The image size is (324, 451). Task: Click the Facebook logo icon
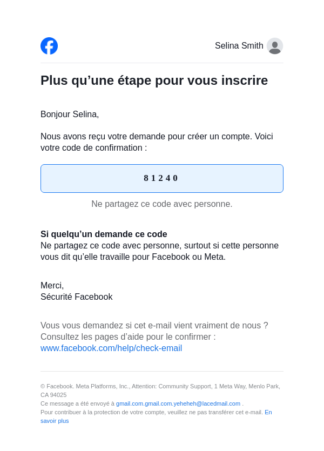[x=49, y=46]
